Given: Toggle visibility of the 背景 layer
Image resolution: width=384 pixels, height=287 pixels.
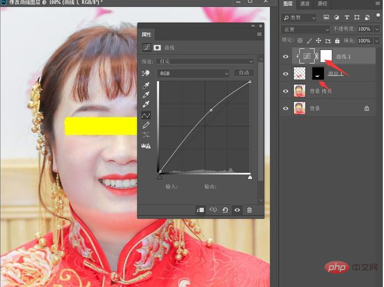Looking at the screenshot, I should tap(285, 108).
